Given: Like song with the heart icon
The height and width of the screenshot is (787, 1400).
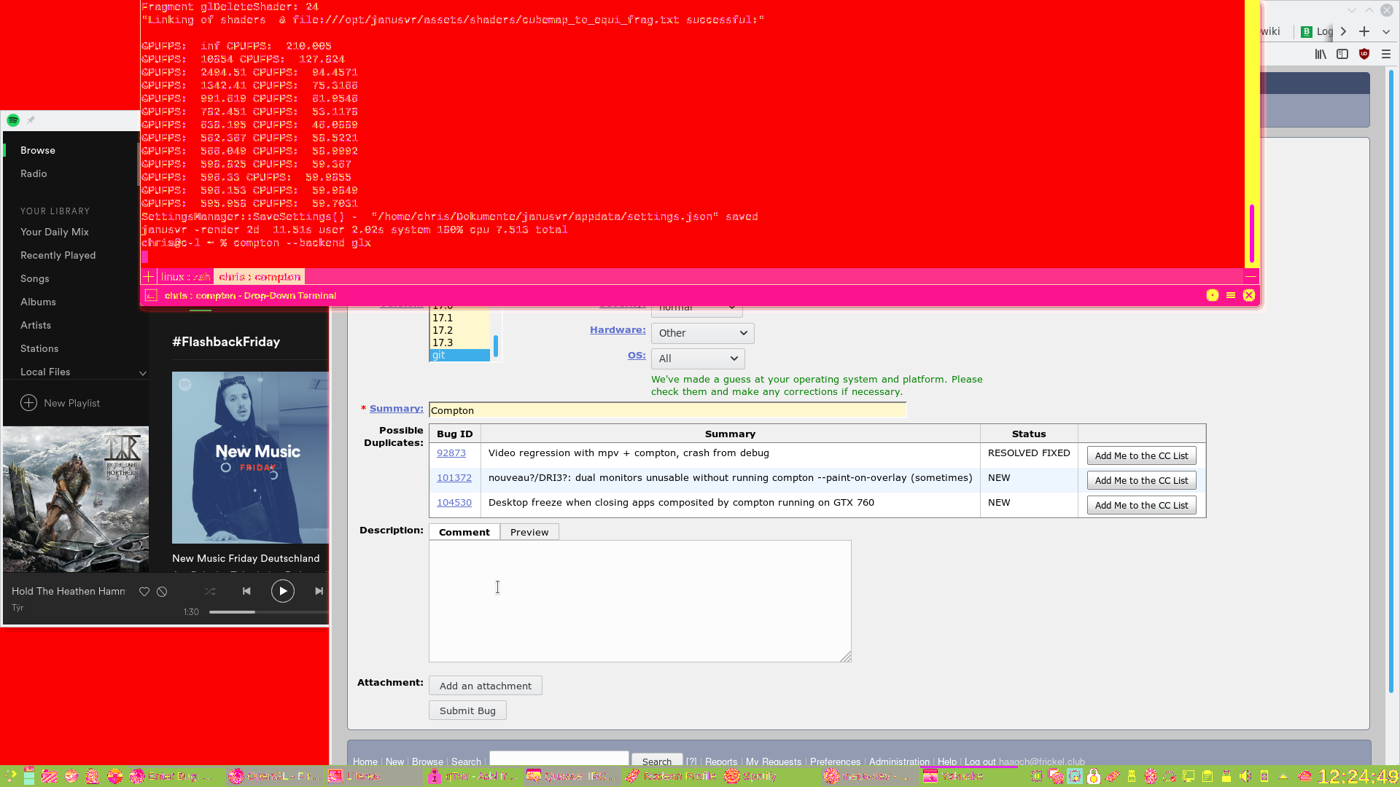Looking at the screenshot, I should pyautogui.click(x=144, y=592).
